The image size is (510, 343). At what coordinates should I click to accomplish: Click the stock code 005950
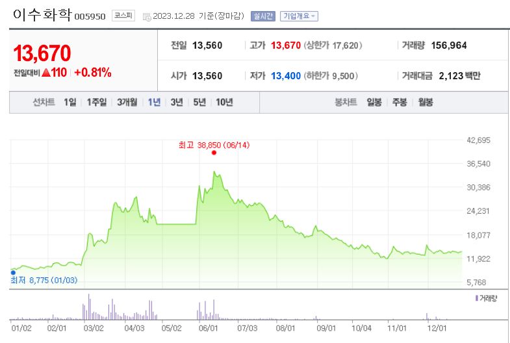tap(90, 17)
